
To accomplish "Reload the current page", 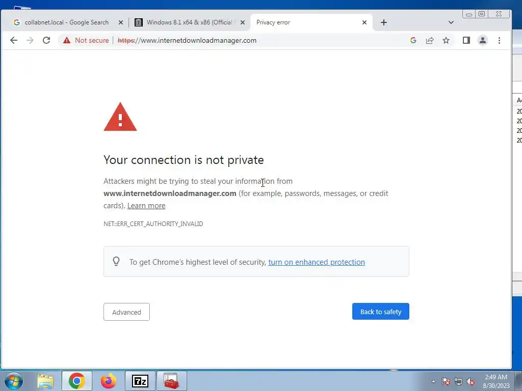I will click(46, 40).
